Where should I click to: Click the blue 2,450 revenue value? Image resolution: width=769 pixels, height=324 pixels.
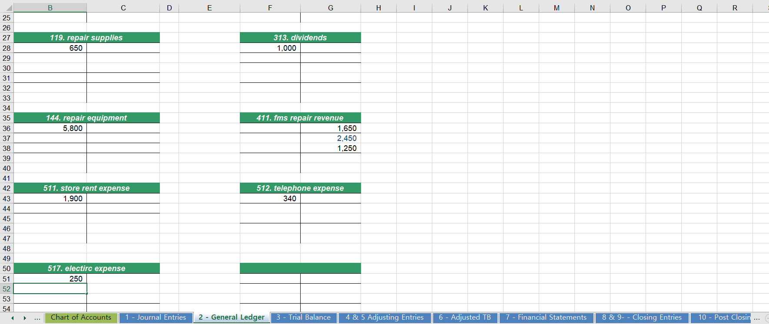pyautogui.click(x=331, y=138)
